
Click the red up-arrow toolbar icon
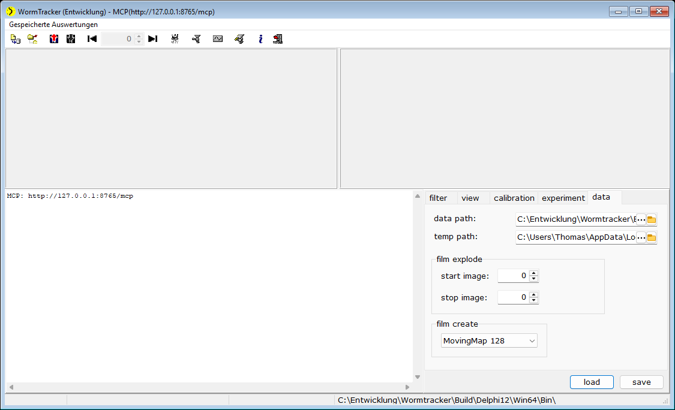pos(54,39)
